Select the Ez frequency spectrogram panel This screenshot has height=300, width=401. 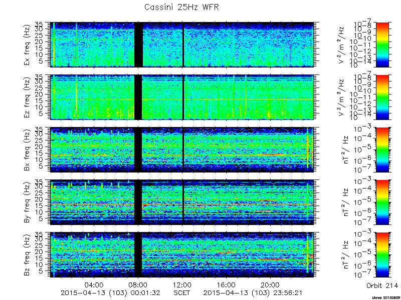point(182,97)
